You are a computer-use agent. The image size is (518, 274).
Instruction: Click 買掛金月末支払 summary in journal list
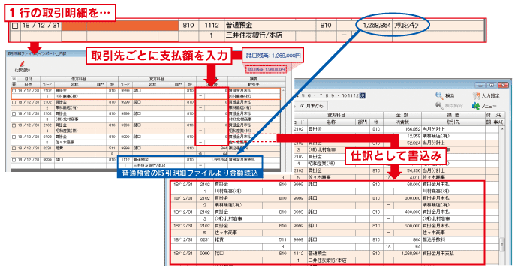[x=438, y=254]
